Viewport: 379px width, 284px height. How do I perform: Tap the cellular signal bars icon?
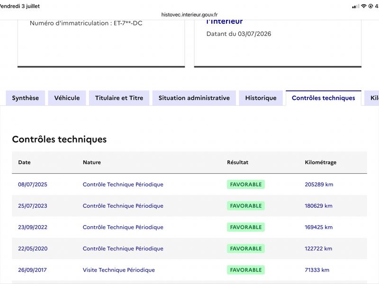click(356, 7)
